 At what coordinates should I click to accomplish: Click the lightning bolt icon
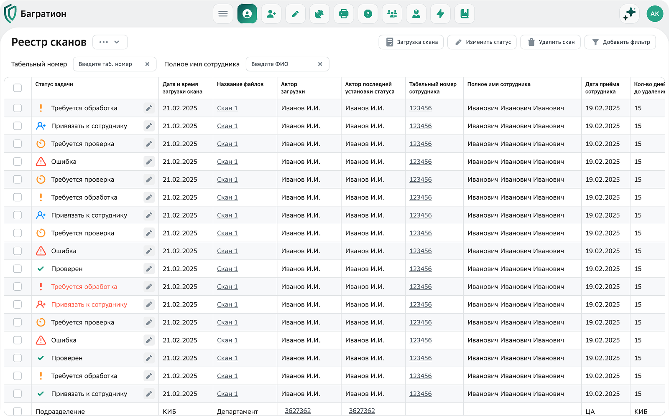tap(440, 14)
